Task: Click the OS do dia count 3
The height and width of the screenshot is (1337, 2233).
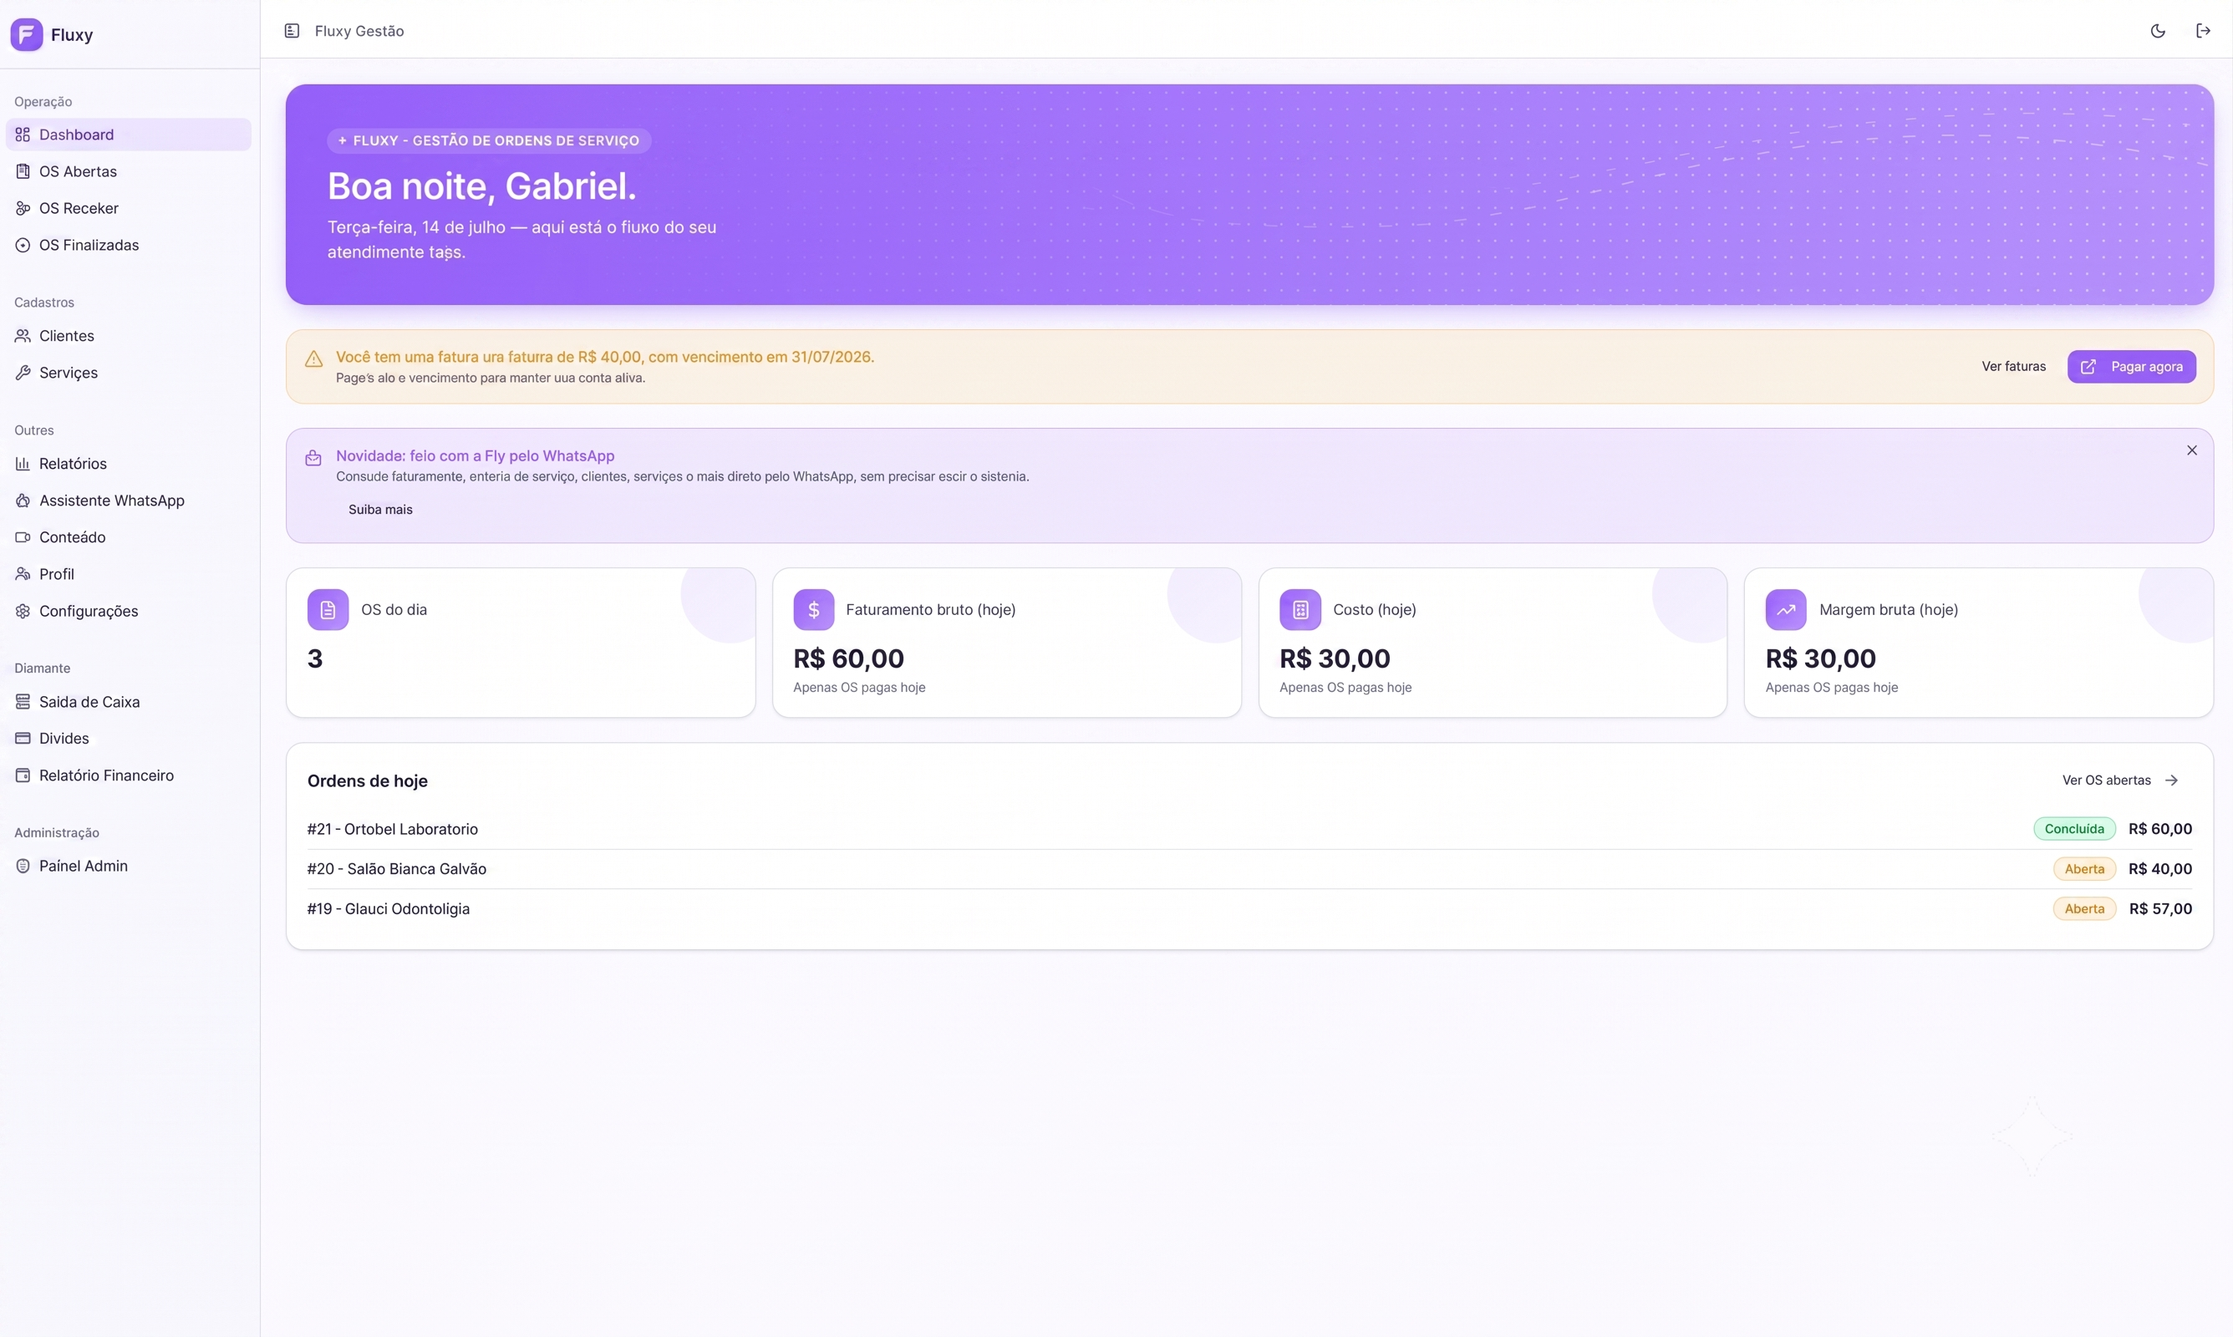Action: tap(315, 658)
